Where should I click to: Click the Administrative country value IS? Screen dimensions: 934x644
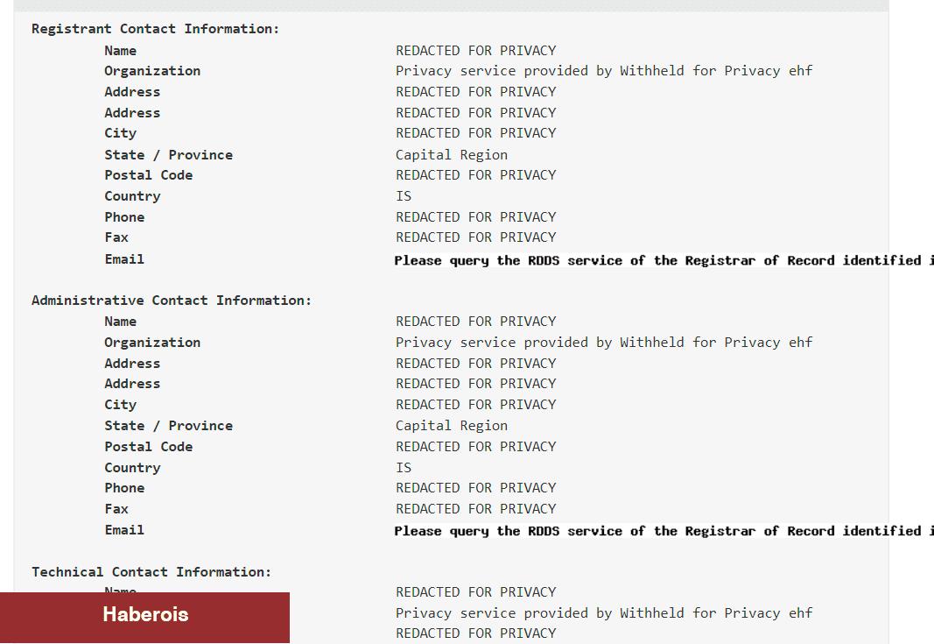[x=404, y=468]
